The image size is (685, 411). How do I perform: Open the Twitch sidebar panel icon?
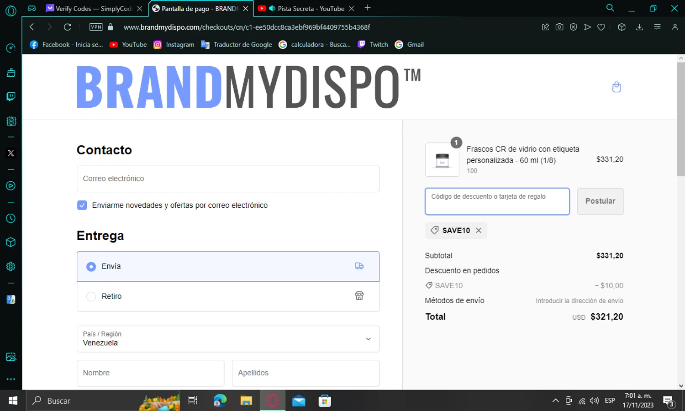coord(11,96)
